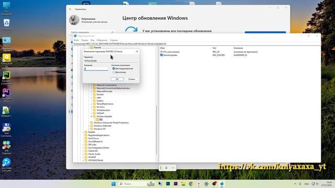Open Photoshop from the taskbar
Viewport: 335px width, 188px height.
[x=168, y=184]
